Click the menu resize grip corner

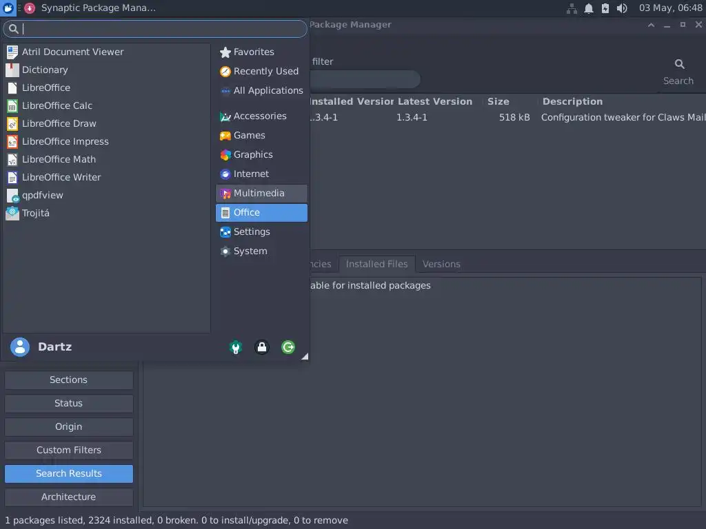click(305, 356)
